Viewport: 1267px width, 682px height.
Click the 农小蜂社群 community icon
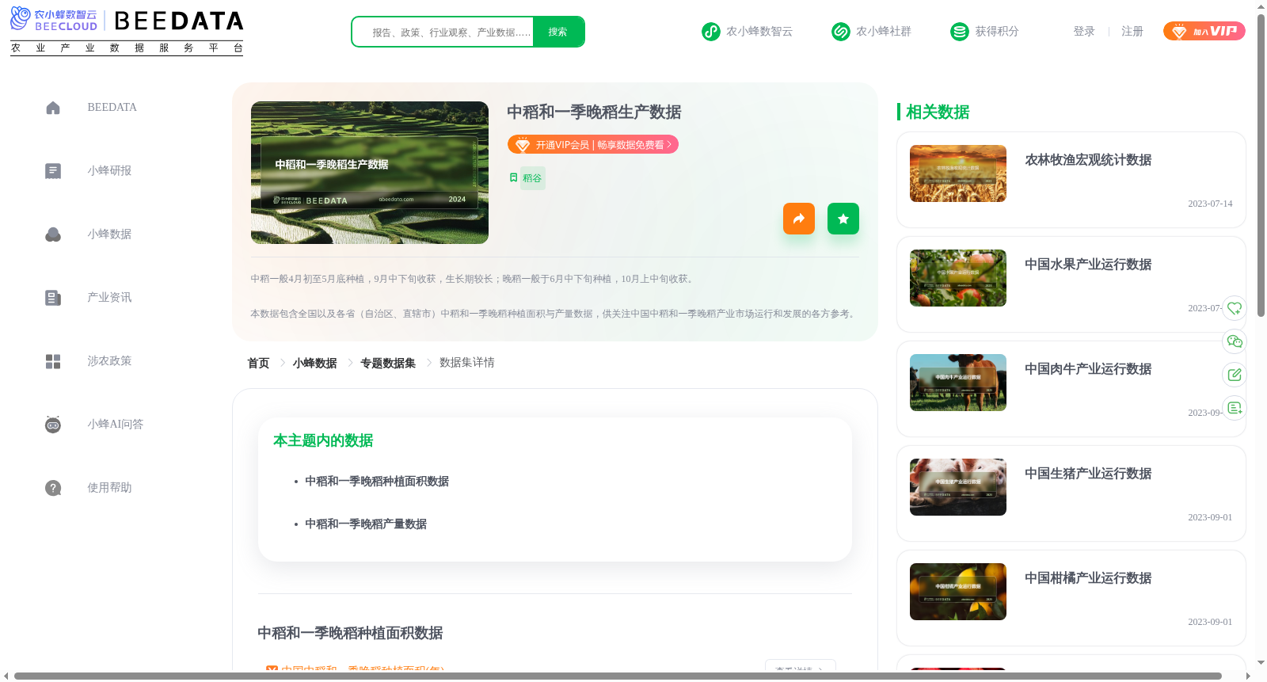point(841,32)
